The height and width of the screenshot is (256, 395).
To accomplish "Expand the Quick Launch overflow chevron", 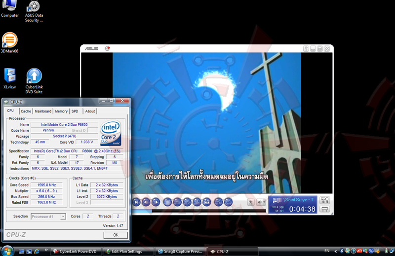I will pyautogui.click(x=46, y=250).
